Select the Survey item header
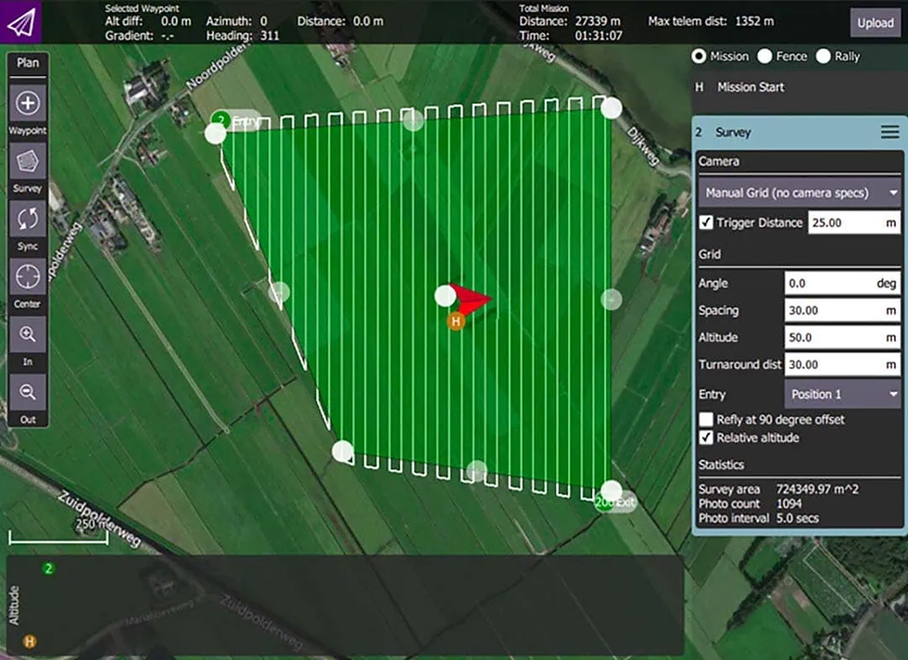 click(x=799, y=133)
